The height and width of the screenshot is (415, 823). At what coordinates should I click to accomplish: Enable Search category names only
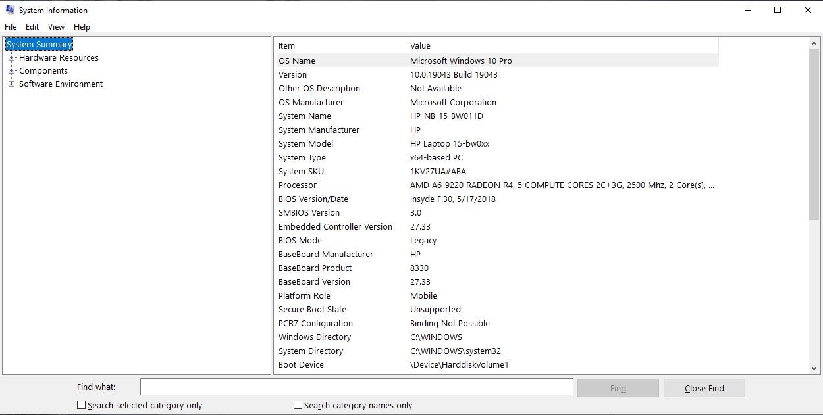click(298, 405)
